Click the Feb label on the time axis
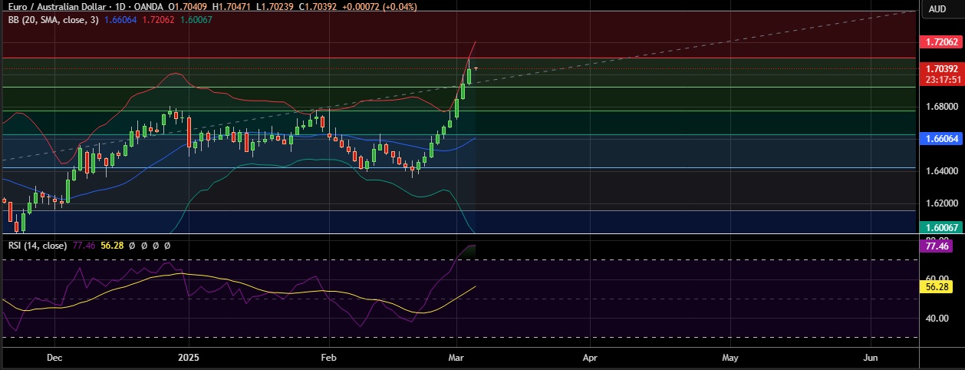The width and height of the screenshot is (965, 370). coord(328,358)
